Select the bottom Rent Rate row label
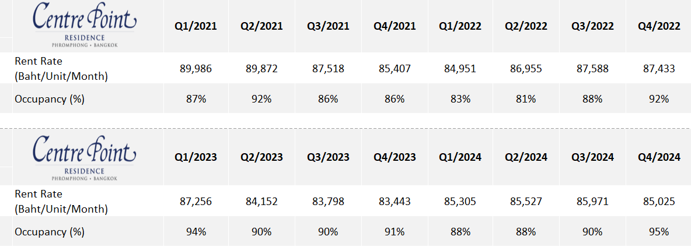Viewport: 691px width, 247px height. (61, 202)
